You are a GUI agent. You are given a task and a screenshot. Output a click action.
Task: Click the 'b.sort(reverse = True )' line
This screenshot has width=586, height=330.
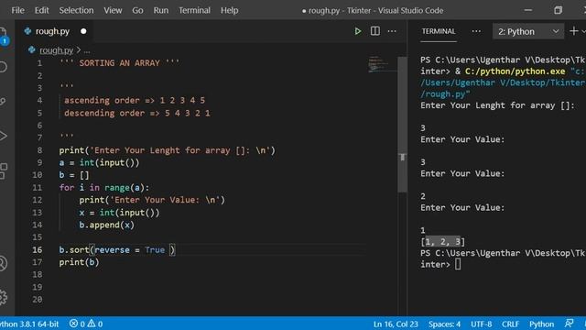tap(117, 249)
